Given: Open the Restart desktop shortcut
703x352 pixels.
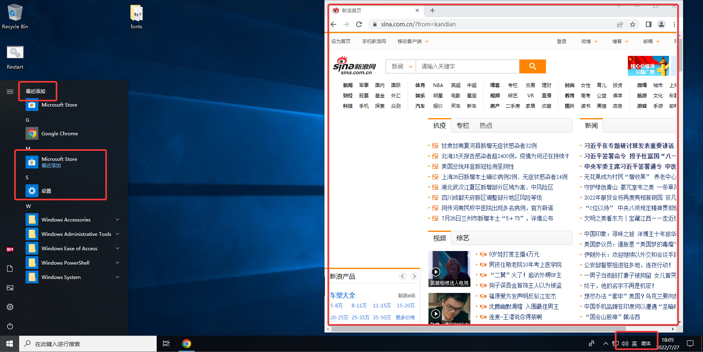Looking at the screenshot, I should (15, 57).
